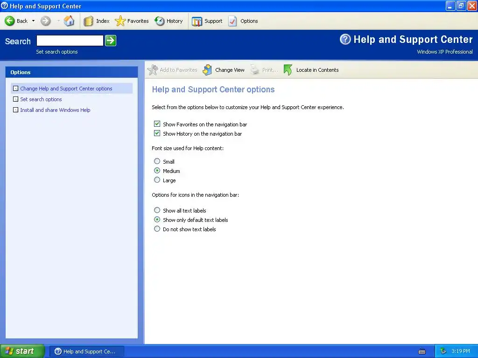
Task: Click the green search Go arrow
Action: click(111, 41)
